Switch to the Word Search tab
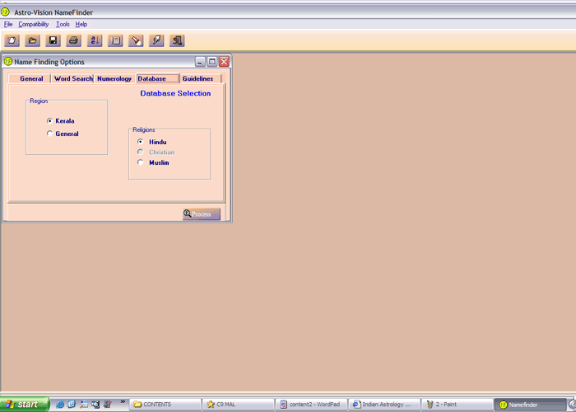The image size is (576, 412). [x=73, y=78]
